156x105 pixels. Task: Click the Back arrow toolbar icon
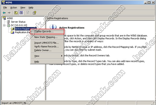(x=4, y=13)
